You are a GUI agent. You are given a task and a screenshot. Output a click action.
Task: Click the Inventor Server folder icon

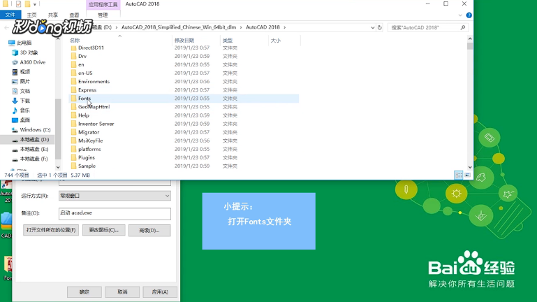coord(73,124)
